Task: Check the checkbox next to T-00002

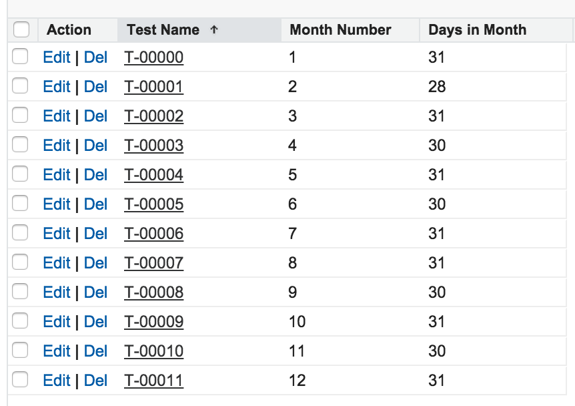Action: [x=19, y=116]
